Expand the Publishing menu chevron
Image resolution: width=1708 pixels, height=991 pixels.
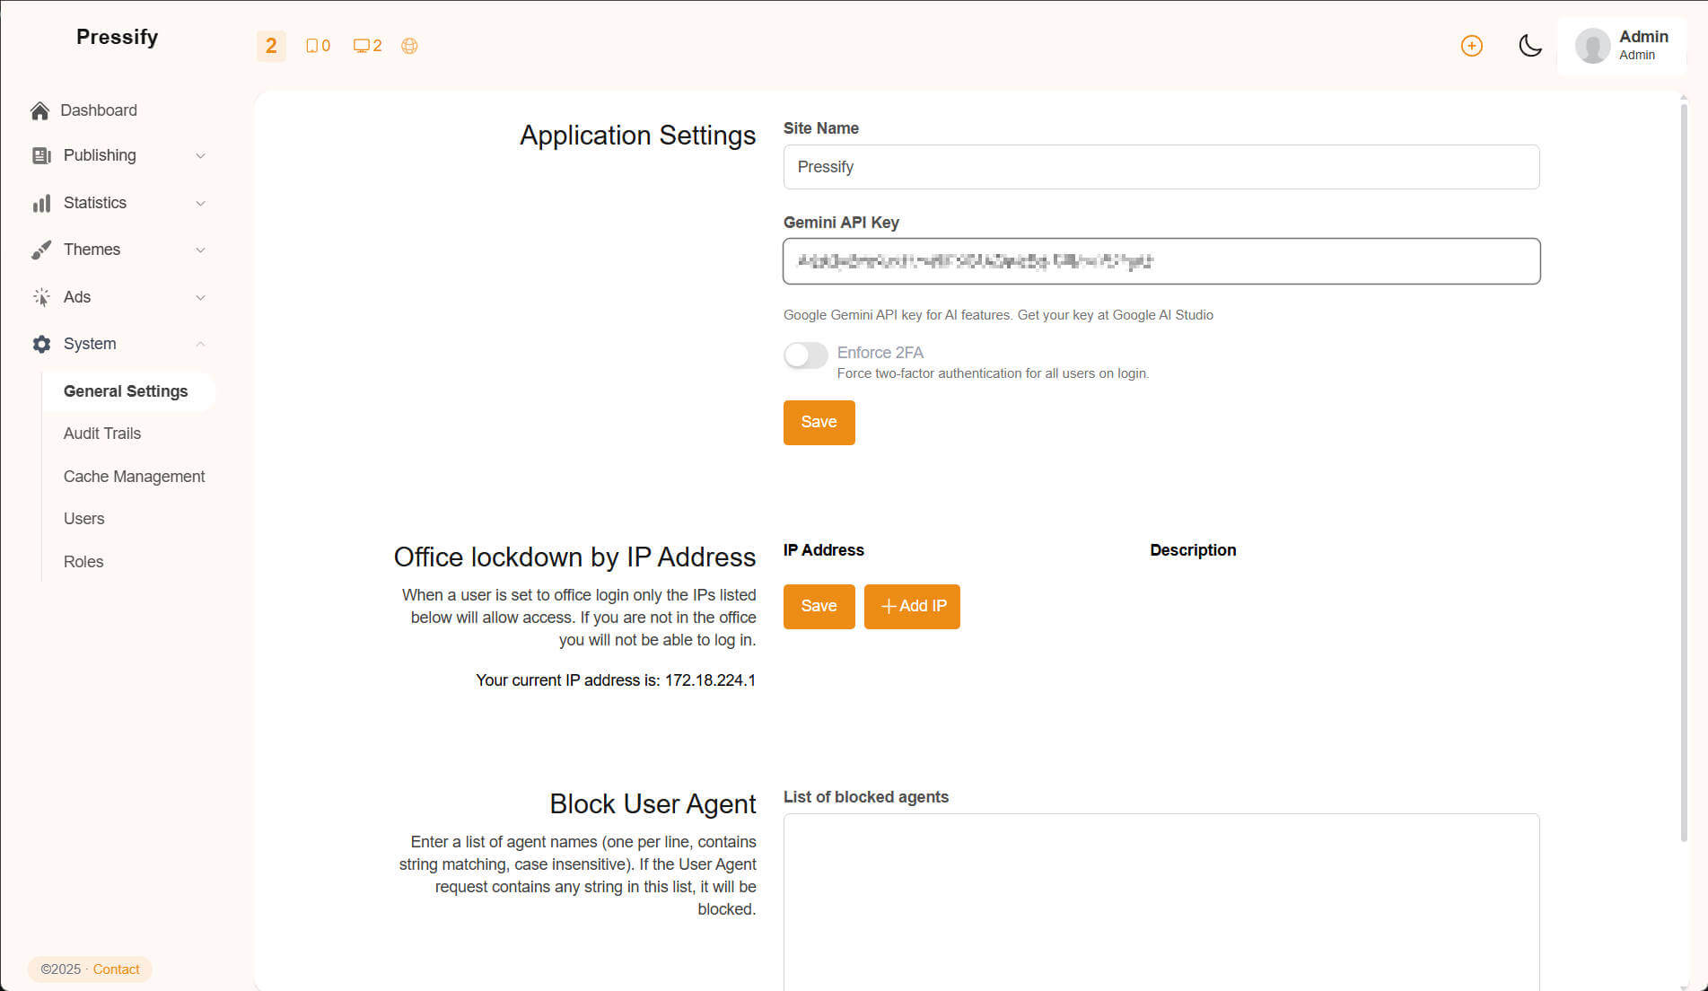click(200, 156)
